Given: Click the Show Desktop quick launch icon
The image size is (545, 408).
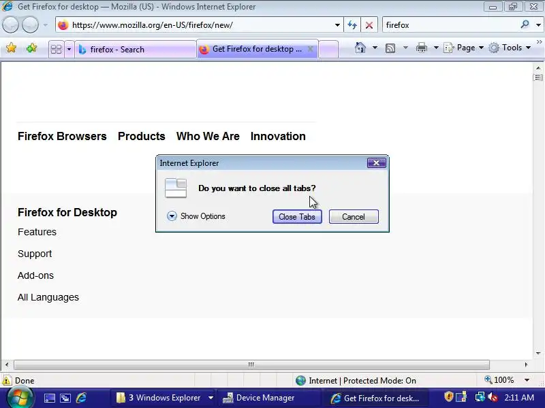Looking at the screenshot, I should (x=49, y=398).
